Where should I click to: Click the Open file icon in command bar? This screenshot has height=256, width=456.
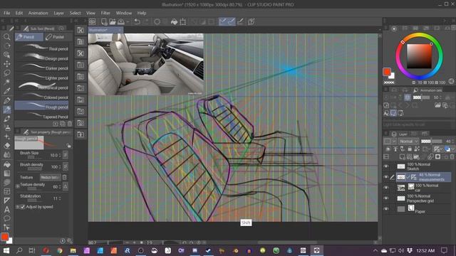click(113, 22)
